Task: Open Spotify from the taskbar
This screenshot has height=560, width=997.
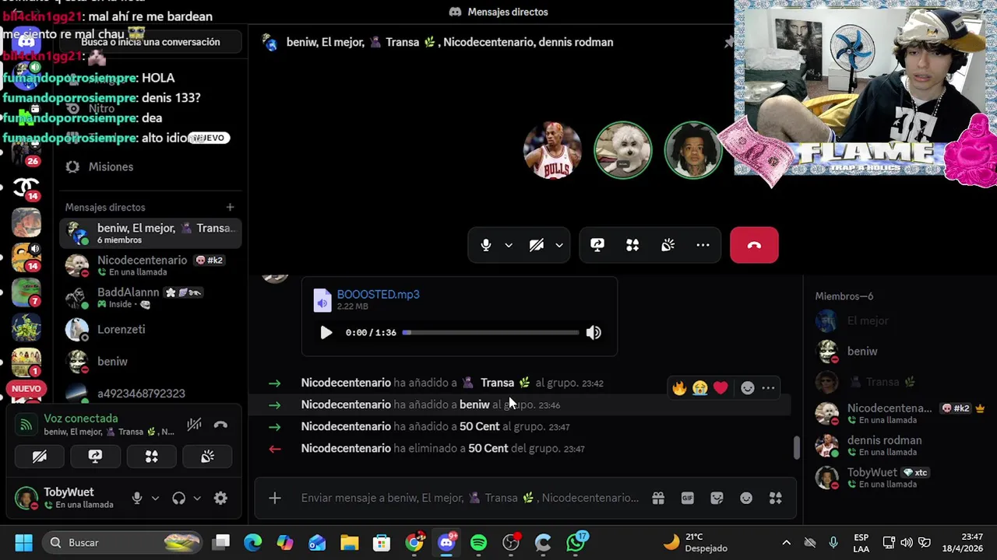Action: [478, 542]
